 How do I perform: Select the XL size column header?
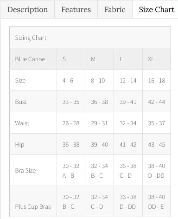(157, 59)
